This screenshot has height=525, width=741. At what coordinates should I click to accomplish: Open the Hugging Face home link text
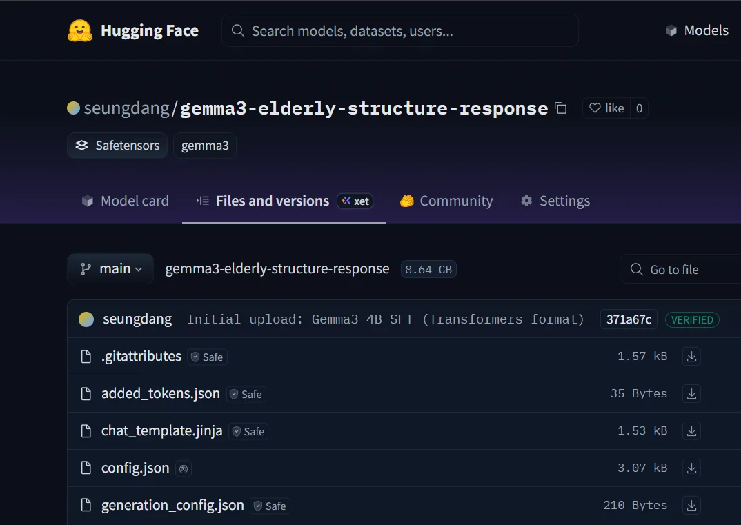click(x=149, y=31)
